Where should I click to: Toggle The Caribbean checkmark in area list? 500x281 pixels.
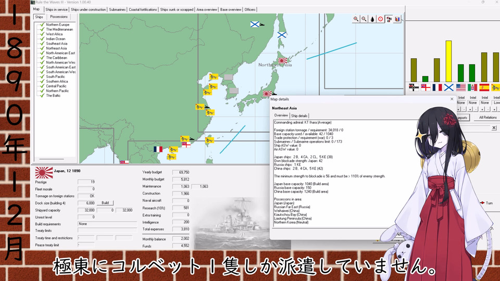tap(42, 58)
